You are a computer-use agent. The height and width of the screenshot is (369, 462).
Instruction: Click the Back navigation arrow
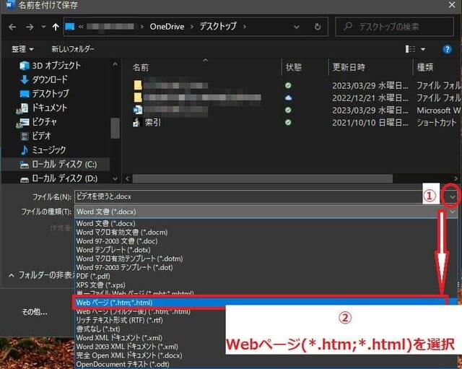tap(13, 27)
